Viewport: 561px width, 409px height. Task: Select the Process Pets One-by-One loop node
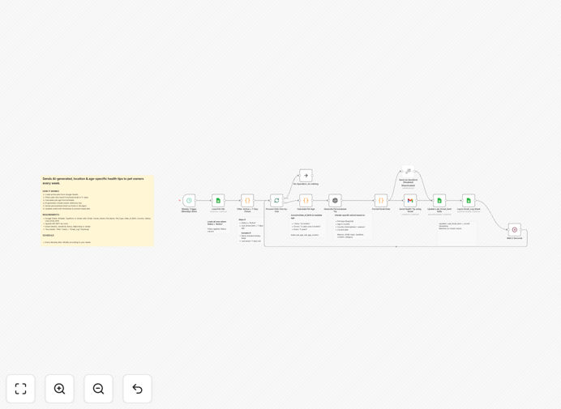click(276, 201)
